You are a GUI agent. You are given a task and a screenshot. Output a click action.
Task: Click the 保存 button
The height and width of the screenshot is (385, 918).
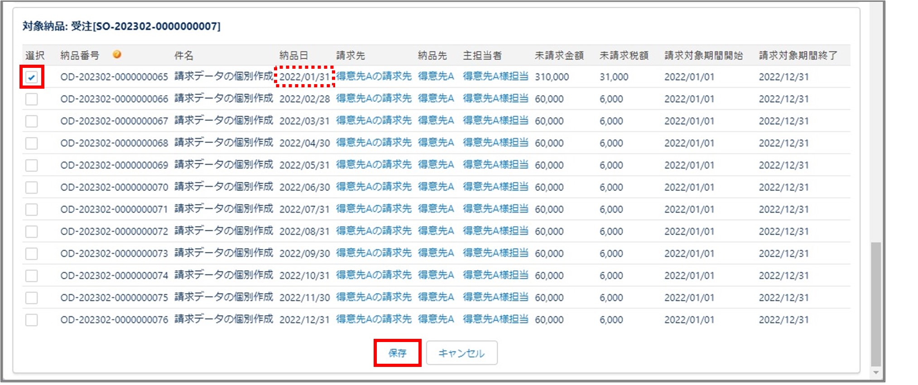[398, 353]
